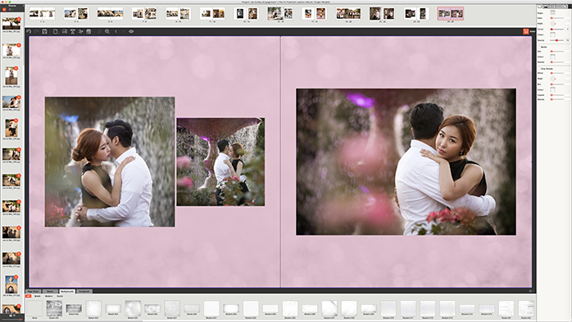Open the frame Colour swatch
The width and height of the screenshot is (572, 322).
pos(552,34)
